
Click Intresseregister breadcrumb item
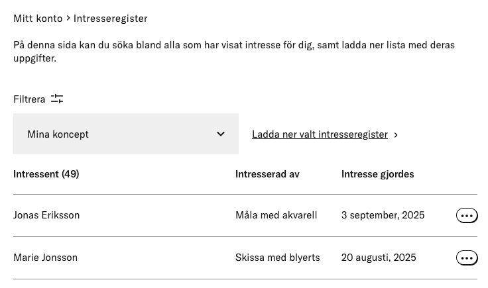111,19
